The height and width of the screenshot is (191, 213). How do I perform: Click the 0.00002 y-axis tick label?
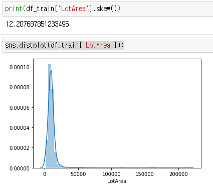(20, 148)
